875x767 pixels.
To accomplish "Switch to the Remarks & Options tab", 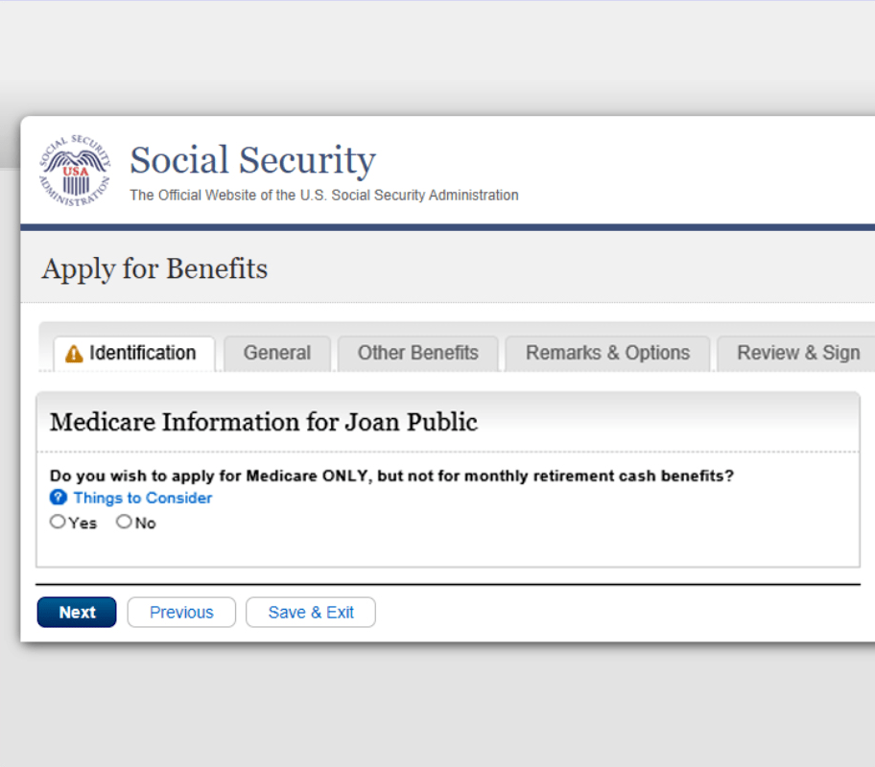I will pos(607,353).
